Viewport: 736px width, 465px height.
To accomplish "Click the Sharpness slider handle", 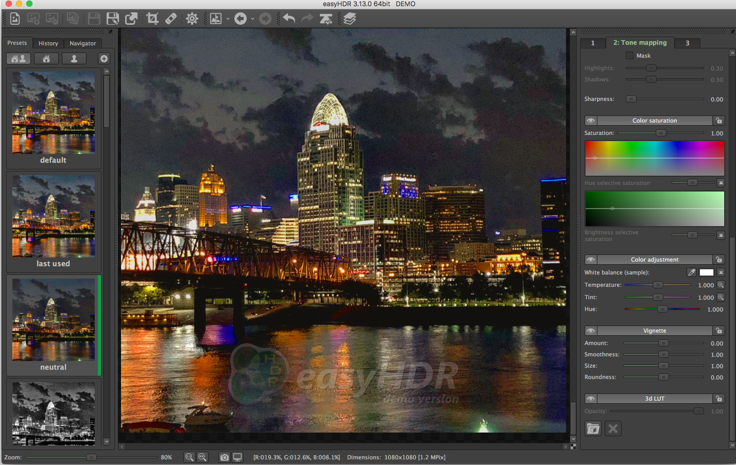I will click(x=631, y=99).
